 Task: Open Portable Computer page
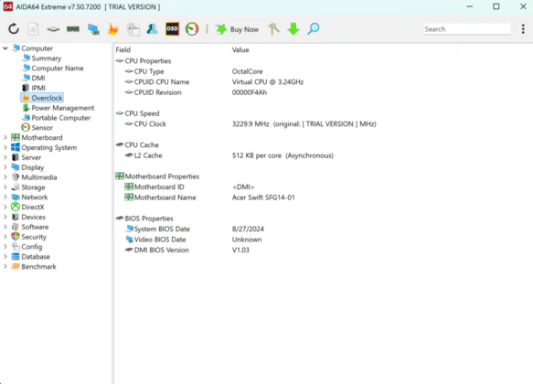(x=61, y=118)
